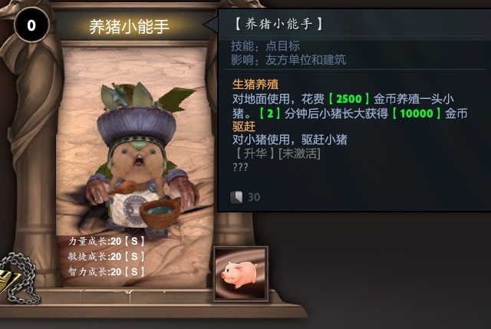Click the tooltip pointer arrow beside the title

pyautogui.click(x=210, y=24)
